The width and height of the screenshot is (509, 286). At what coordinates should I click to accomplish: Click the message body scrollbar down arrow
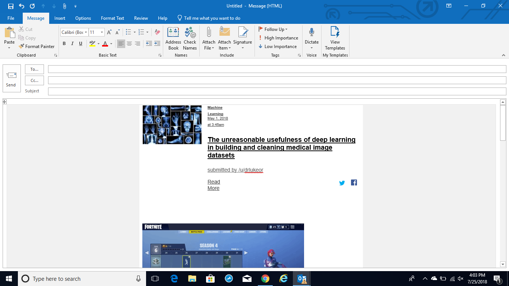tap(503, 264)
